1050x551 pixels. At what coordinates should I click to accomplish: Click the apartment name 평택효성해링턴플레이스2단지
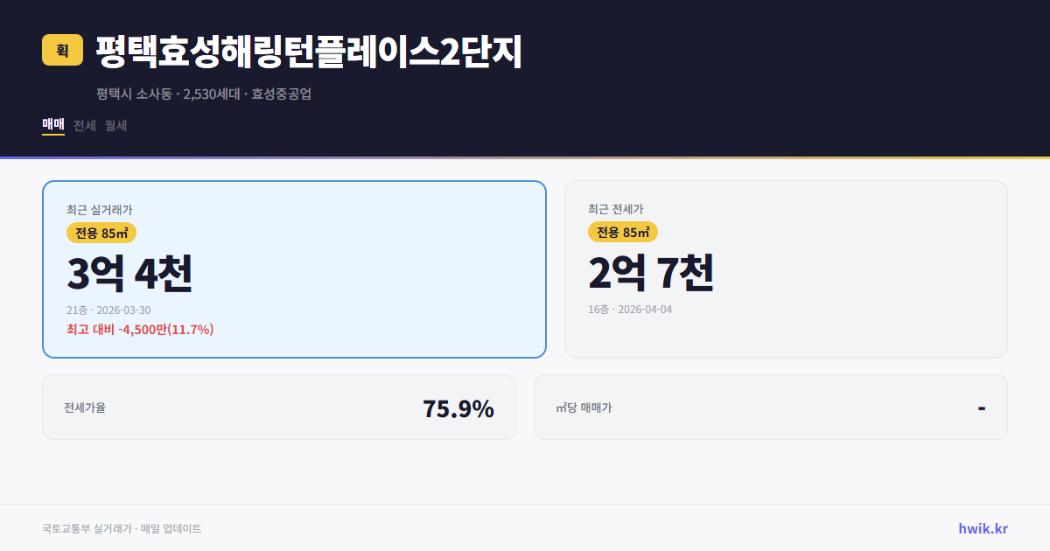click(308, 51)
